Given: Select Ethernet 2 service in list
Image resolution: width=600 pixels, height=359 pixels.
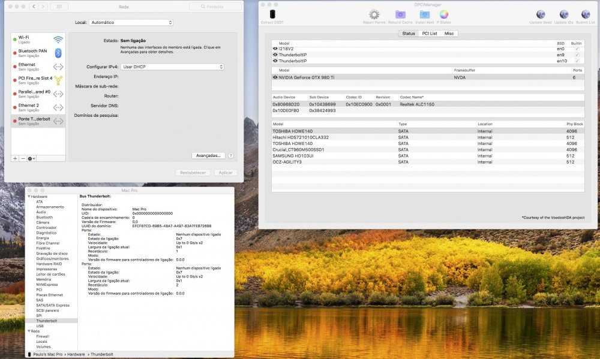Looking at the screenshot, I should click(x=38, y=107).
